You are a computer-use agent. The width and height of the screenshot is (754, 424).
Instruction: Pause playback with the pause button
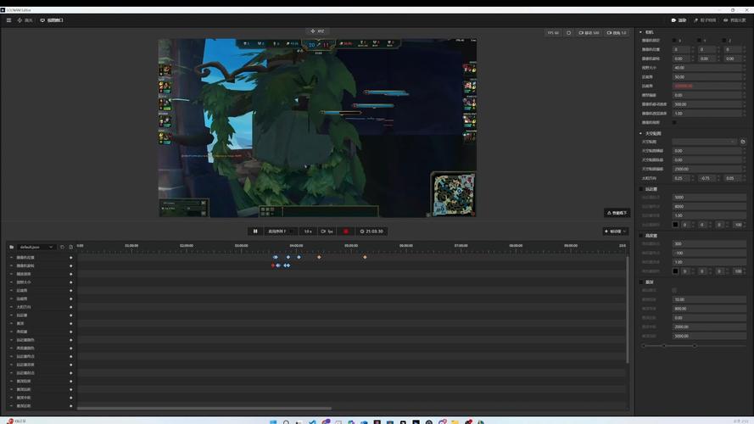point(254,231)
